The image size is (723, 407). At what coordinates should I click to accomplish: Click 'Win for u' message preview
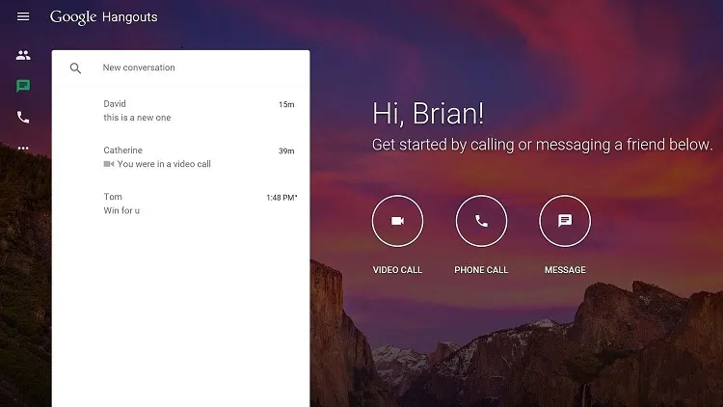121,210
